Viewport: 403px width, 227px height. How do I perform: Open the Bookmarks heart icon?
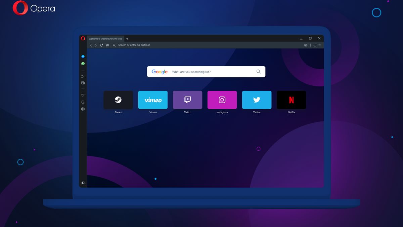coord(83,95)
